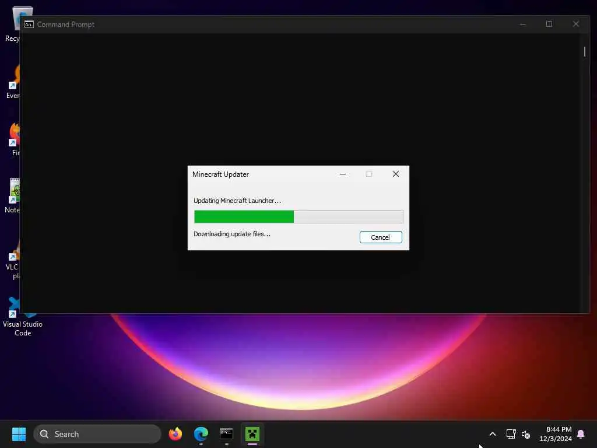Open the clock showing 8:44 PM

tap(556, 434)
